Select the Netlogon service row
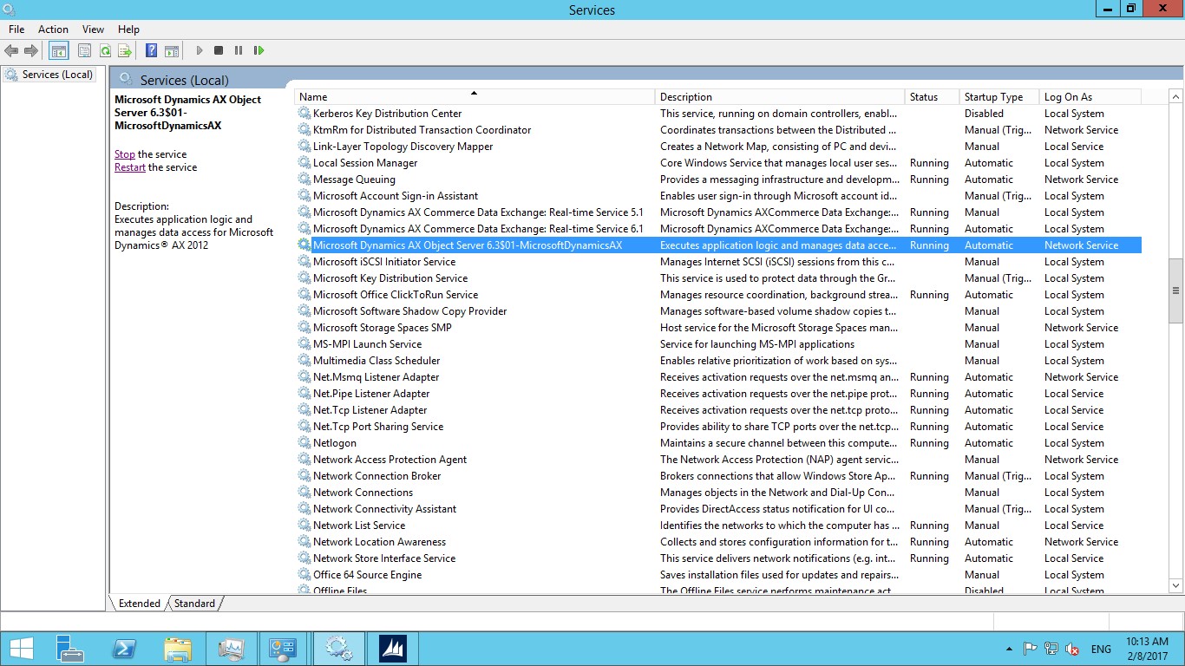This screenshot has height=666, width=1185. (x=335, y=443)
